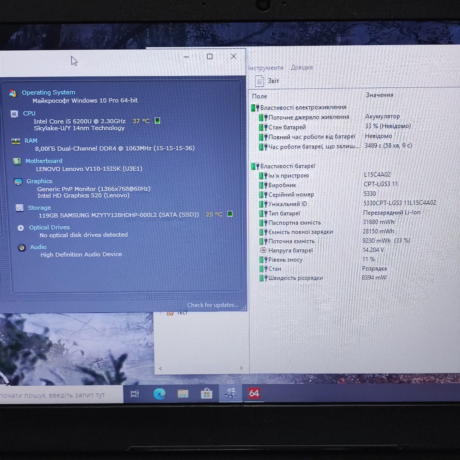
Task: Maximize the Speccy window
Action: point(210,56)
